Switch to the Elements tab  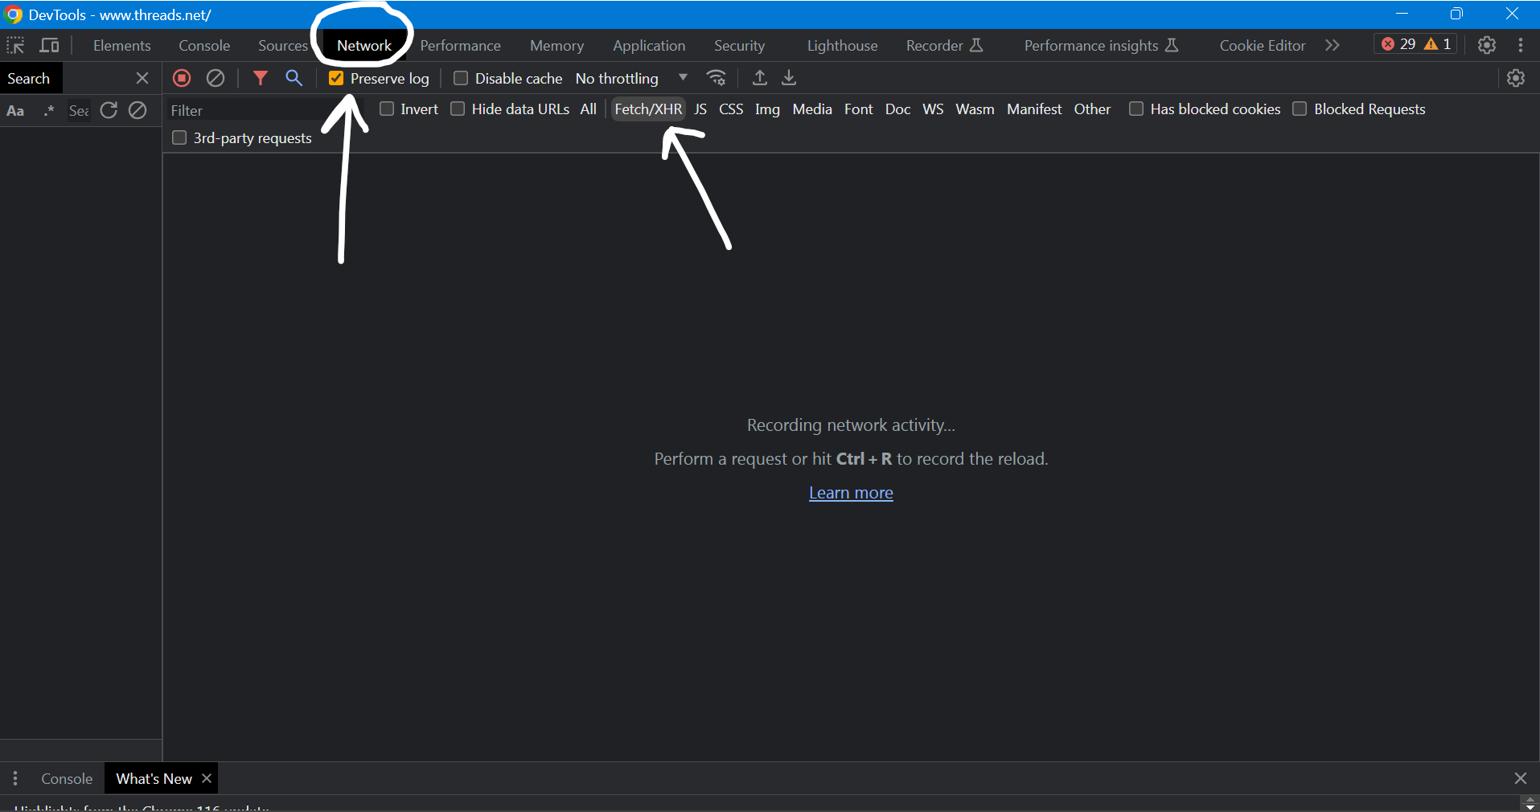[122, 45]
